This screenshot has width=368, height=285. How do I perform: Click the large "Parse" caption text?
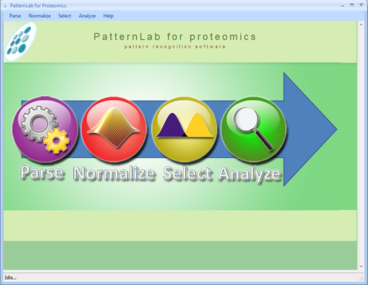[x=42, y=173]
